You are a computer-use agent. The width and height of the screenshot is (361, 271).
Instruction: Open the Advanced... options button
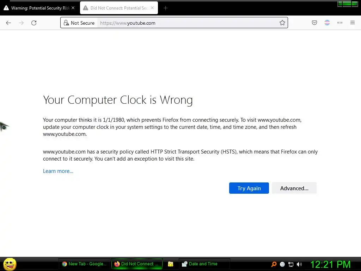pyautogui.click(x=294, y=188)
